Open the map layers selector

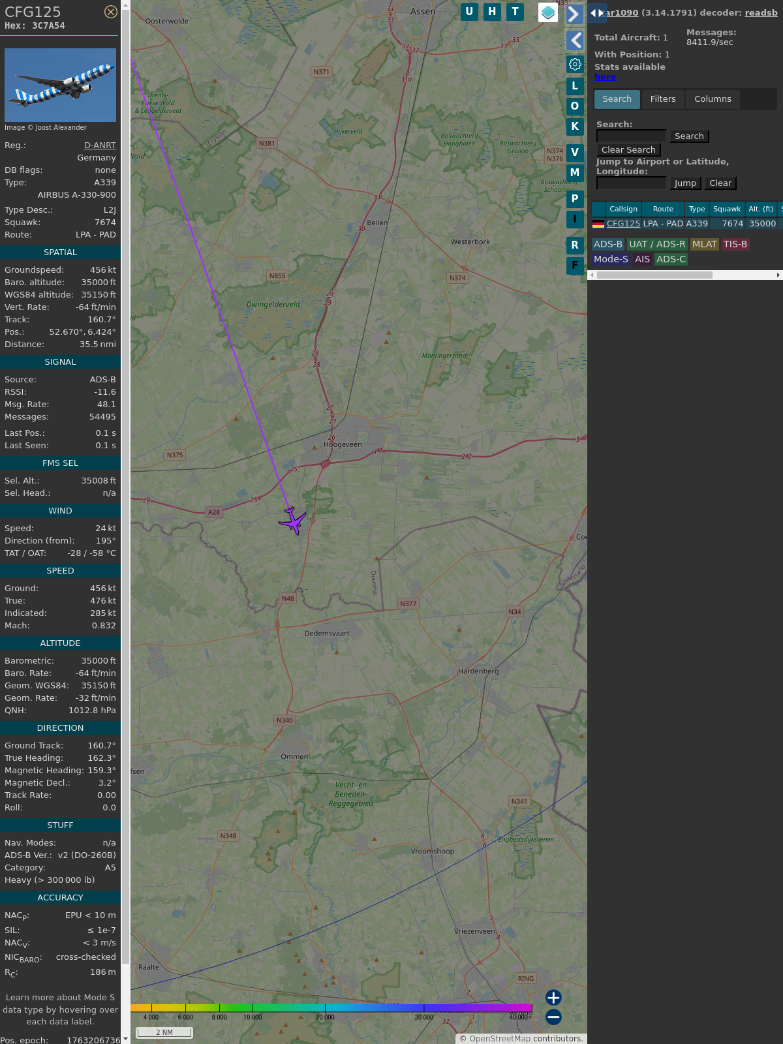tap(548, 12)
